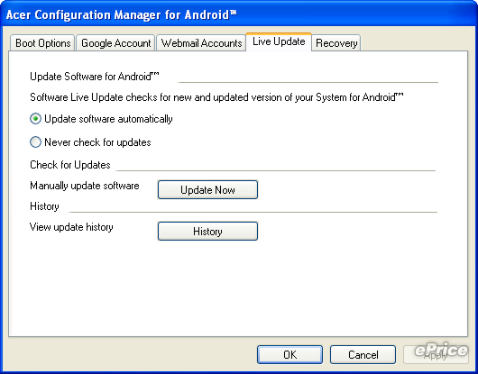Click the 'Check for Updates' section heading
Image resolution: width=478 pixels, height=374 pixels.
pyautogui.click(x=70, y=165)
